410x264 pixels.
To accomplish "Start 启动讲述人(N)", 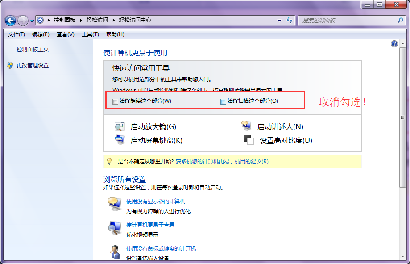I will (280, 127).
